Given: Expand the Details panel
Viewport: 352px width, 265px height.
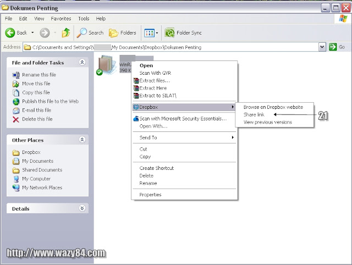Looking at the screenshot, I should click(82, 208).
